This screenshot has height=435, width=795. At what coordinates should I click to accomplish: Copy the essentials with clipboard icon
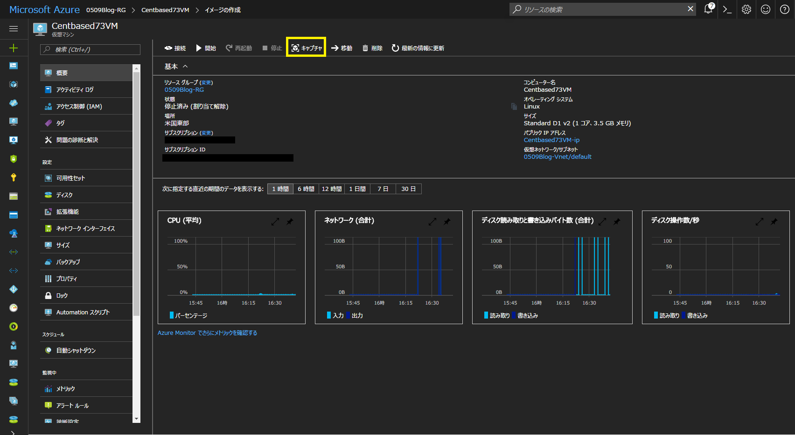coord(514,107)
